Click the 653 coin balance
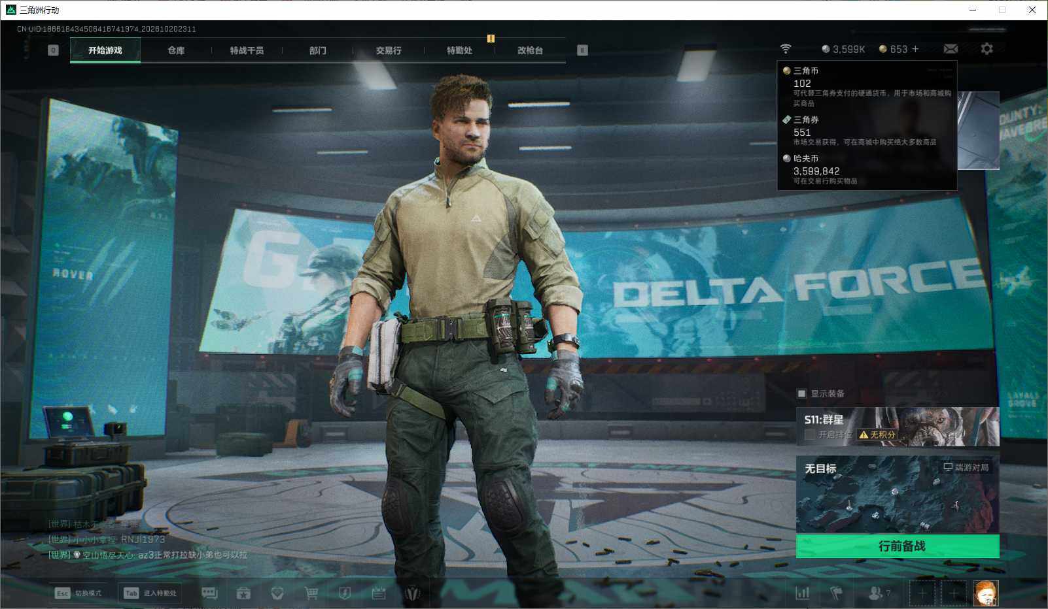Viewport: 1048px width, 609px height. click(x=893, y=49)
